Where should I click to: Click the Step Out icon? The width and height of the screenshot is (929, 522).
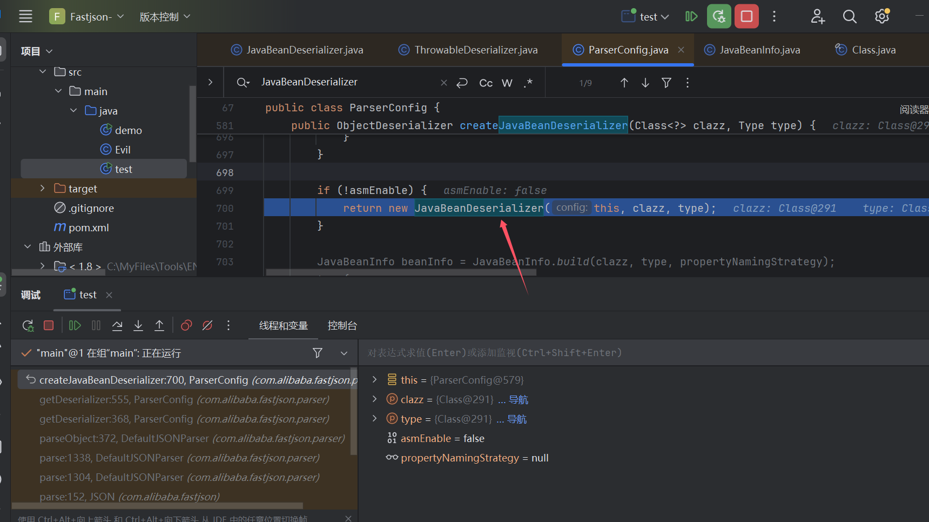coord(159,325)
